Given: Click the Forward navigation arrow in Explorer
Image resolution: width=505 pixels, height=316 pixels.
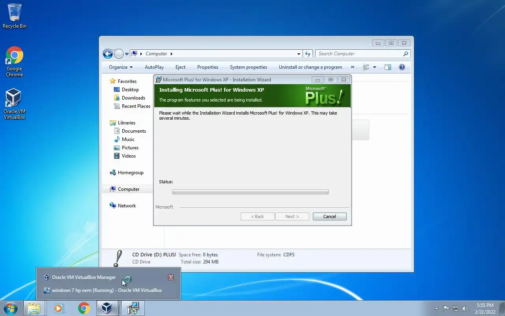Looking at the screenshot, I should point(119,54).
